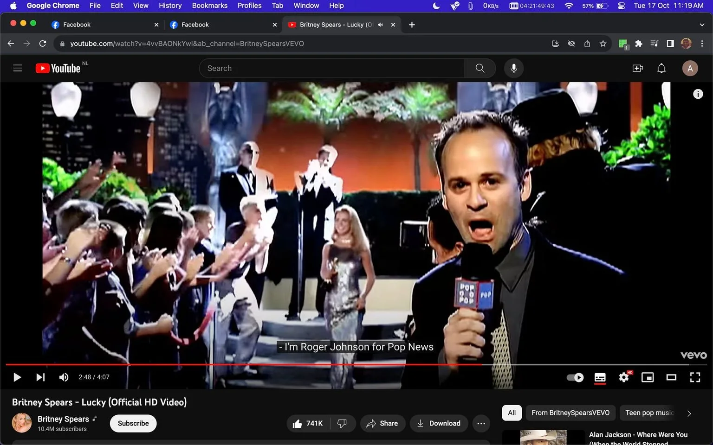Open the Bookmarks menu
This screenshot has width=713, height=445.
[210, 6]
